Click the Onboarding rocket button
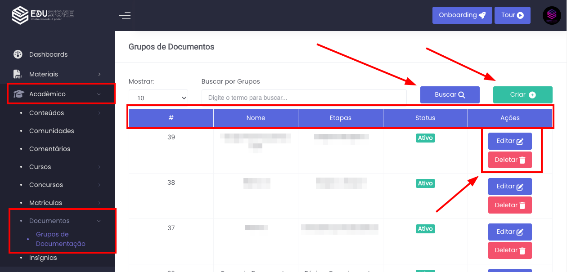The width and height of the screenshot is (567, 272). (x=462, y=15)
